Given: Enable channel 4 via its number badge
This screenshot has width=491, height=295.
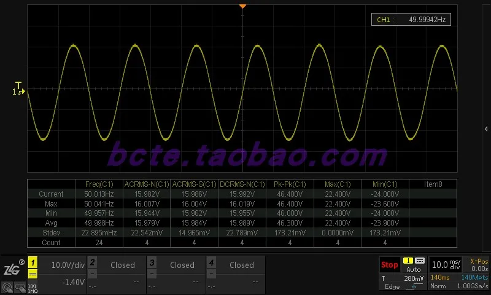Looking at the screenshot, I should pyautogui.click(x=211, y=262).
